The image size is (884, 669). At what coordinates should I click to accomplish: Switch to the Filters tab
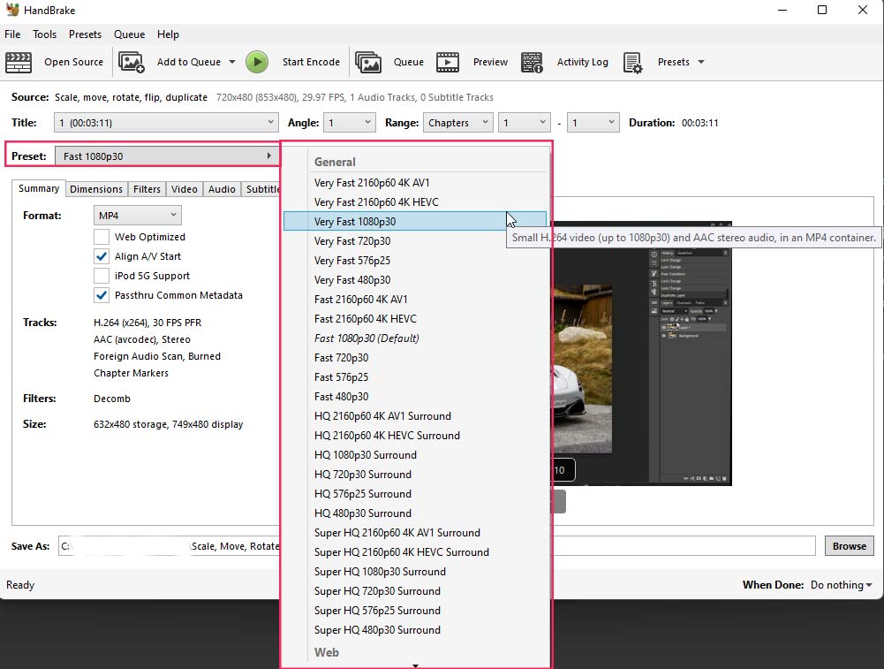147,189
